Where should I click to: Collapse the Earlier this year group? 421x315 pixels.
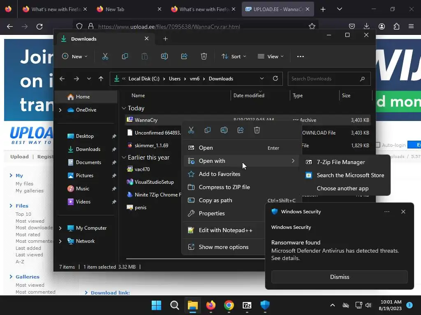pyautogui.click(x=124, y=157)
